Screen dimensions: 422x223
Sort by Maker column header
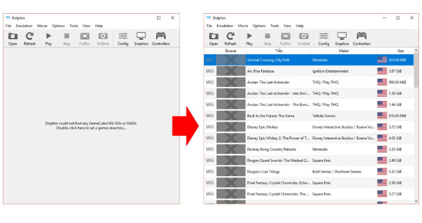pyautogui.click(x=344, y=50)
